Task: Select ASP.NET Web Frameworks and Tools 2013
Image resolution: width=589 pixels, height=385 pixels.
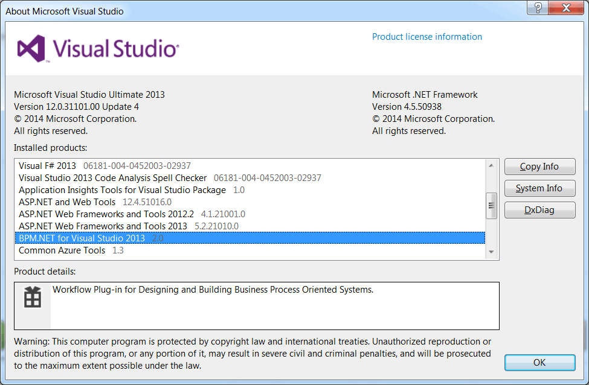Action: coord(250,226)
